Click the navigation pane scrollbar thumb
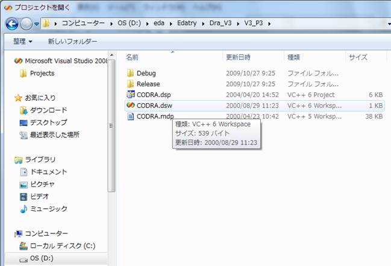Screen dimensions: 391x266 click(111, 125)
